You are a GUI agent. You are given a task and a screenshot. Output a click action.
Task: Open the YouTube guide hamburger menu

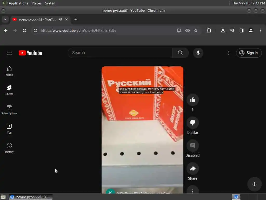[x=9, y=53]
